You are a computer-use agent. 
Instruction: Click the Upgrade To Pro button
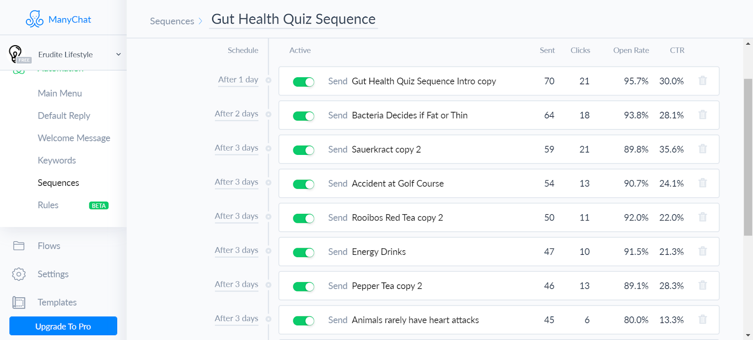63,326
